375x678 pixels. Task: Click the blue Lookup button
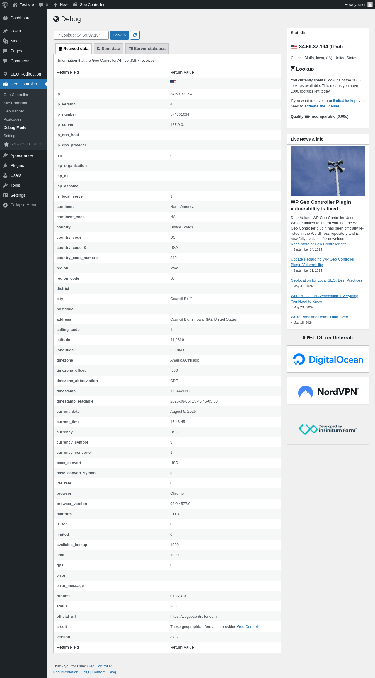(120, 35)
